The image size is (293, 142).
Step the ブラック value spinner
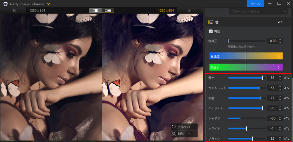(280, 139)
